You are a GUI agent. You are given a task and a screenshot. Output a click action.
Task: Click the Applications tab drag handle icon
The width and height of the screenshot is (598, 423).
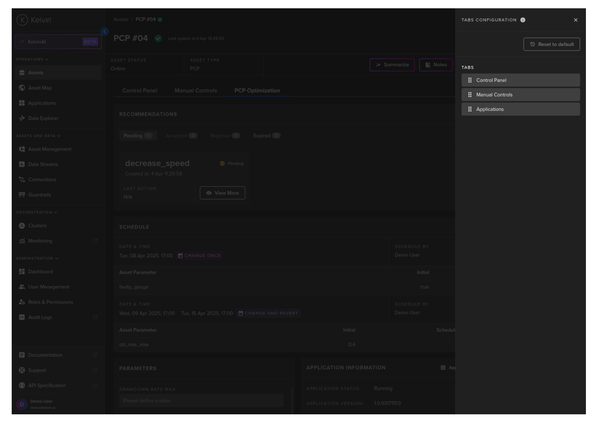pos(470,109)
